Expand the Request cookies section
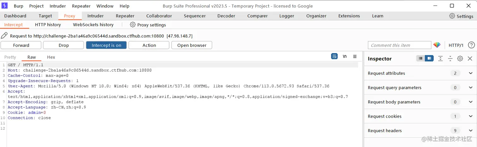Viewport: 477px width, 147px height. (x=471, y=116)
